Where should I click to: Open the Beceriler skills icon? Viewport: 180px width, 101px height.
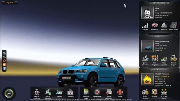coord(155,27)
